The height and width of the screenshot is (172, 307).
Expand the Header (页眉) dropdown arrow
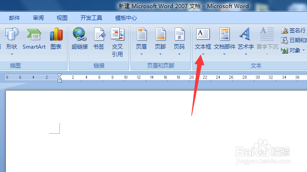coord(141,54)
